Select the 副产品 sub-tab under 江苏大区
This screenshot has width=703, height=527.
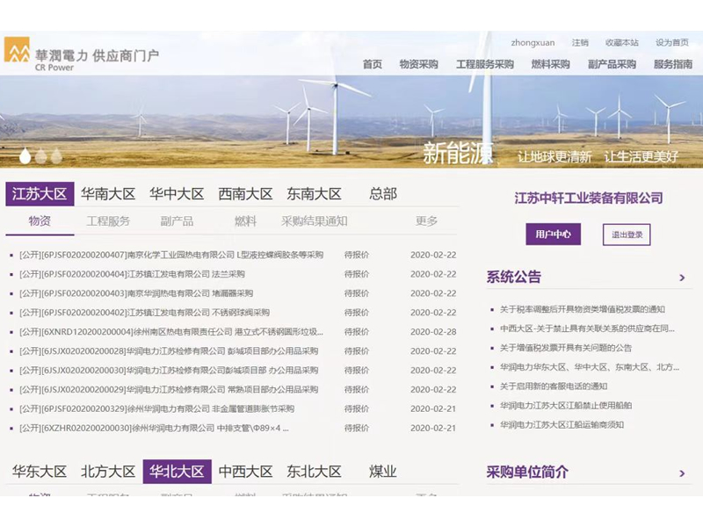[x=177, y=221]
